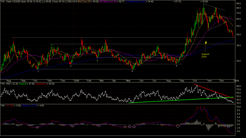Click the "= -4.69" signal value
Screen dimensions: 246x138
[40, 106]
